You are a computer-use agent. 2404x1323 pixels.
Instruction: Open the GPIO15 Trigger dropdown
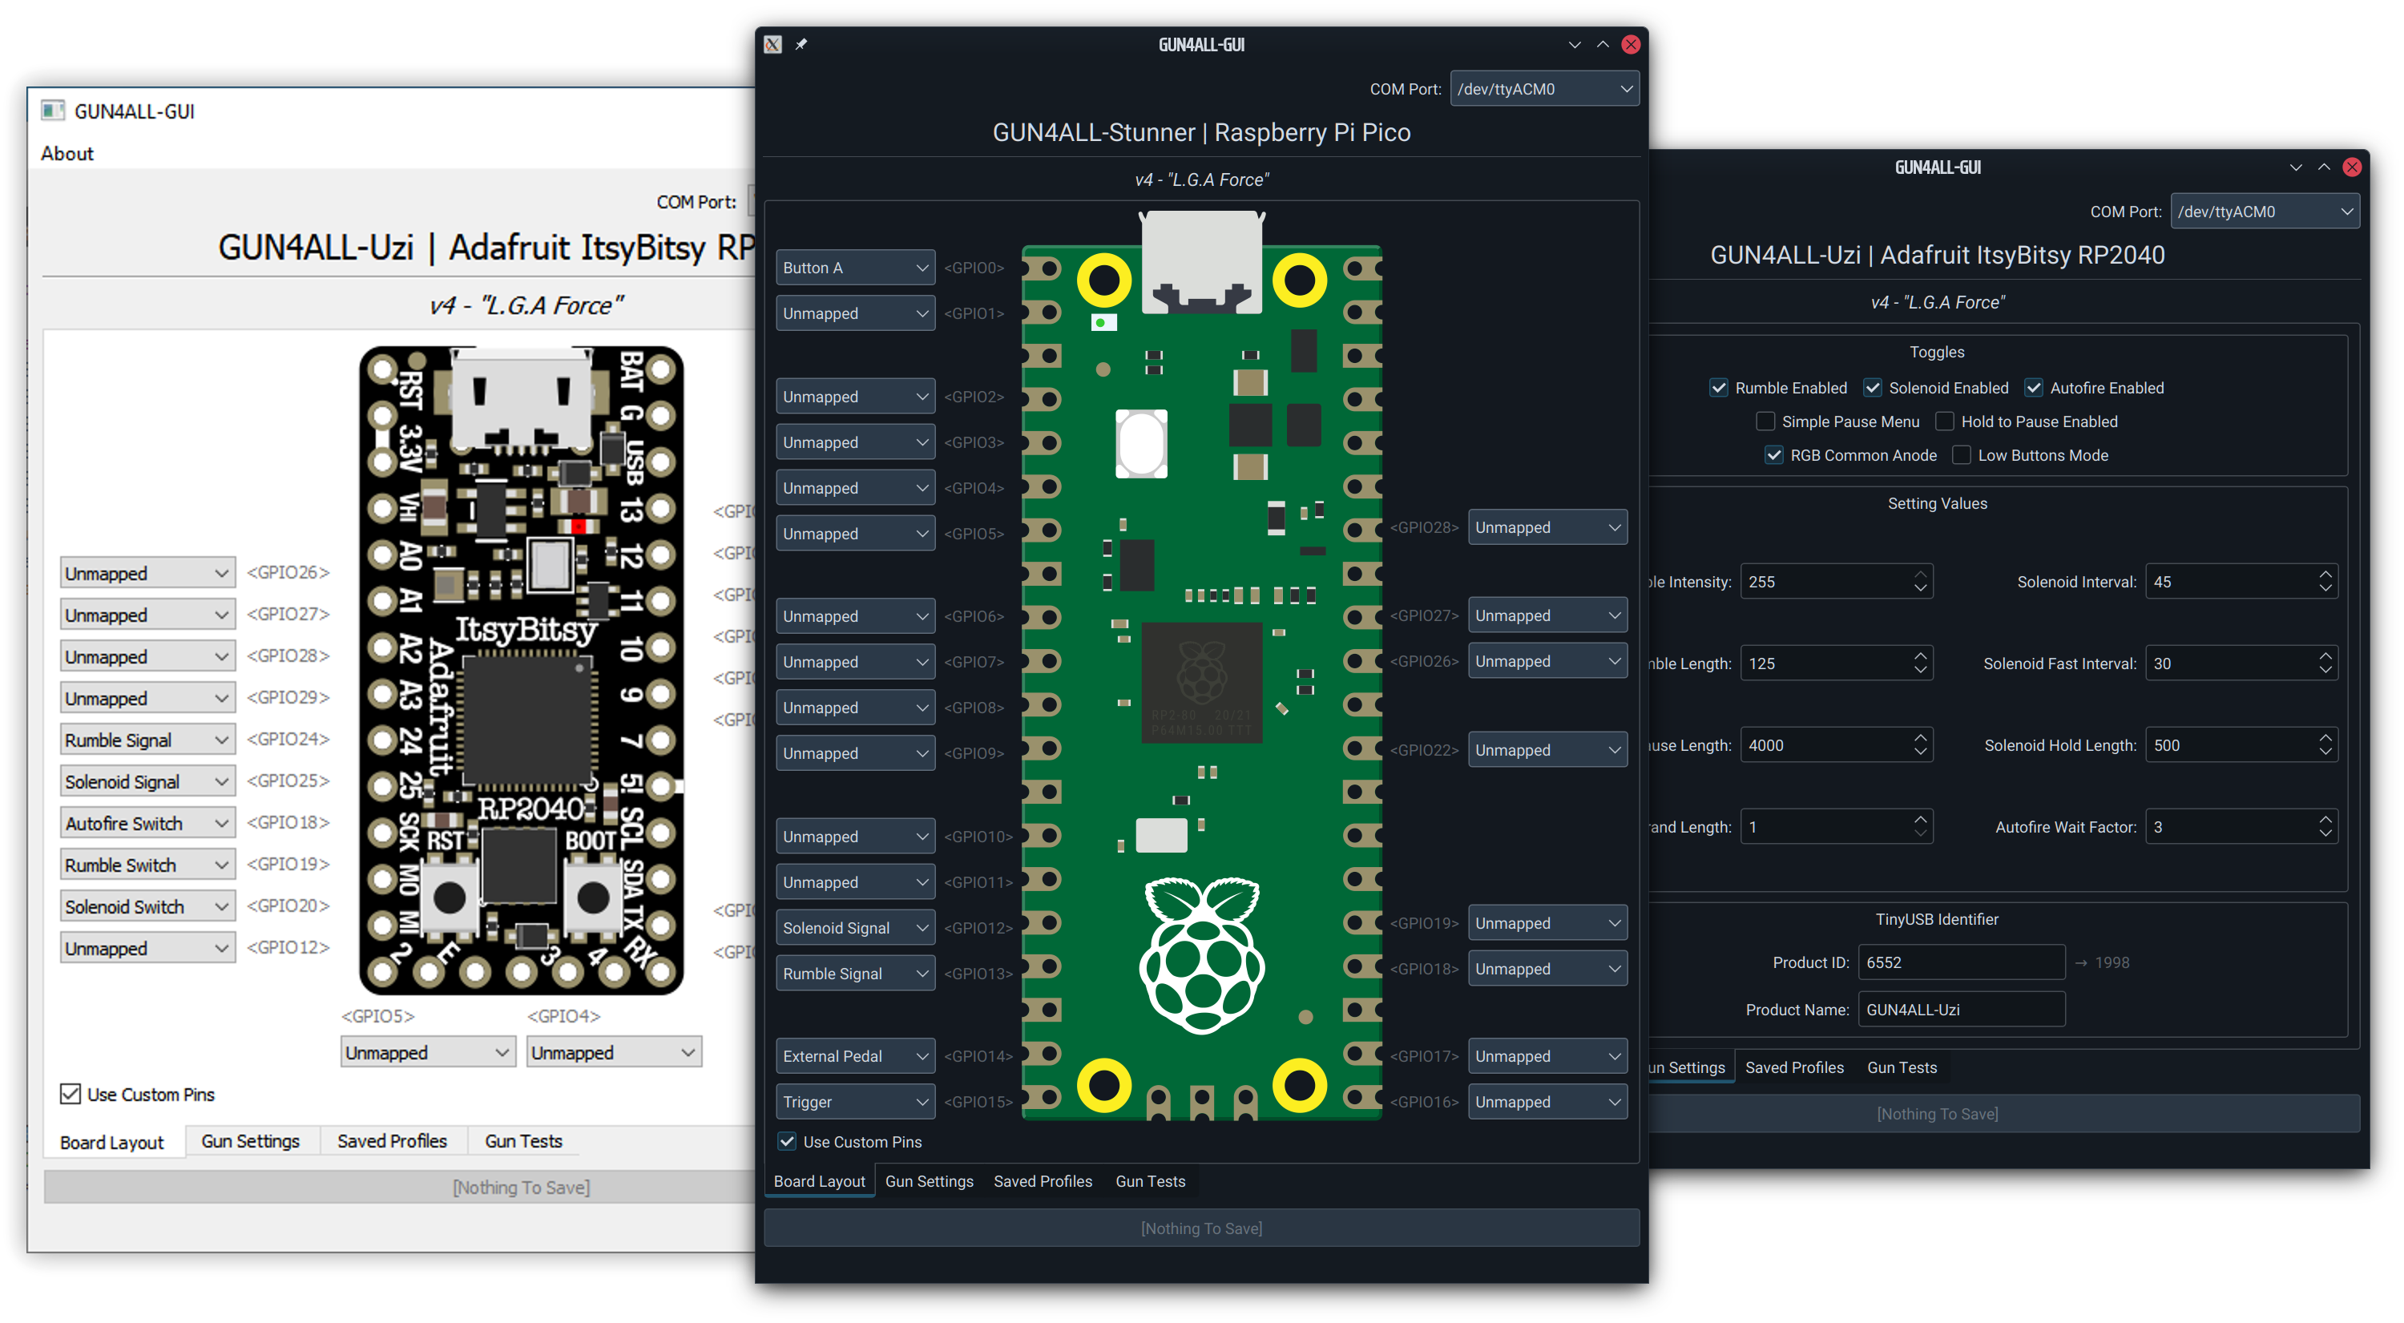click(x=855, y=1102)
